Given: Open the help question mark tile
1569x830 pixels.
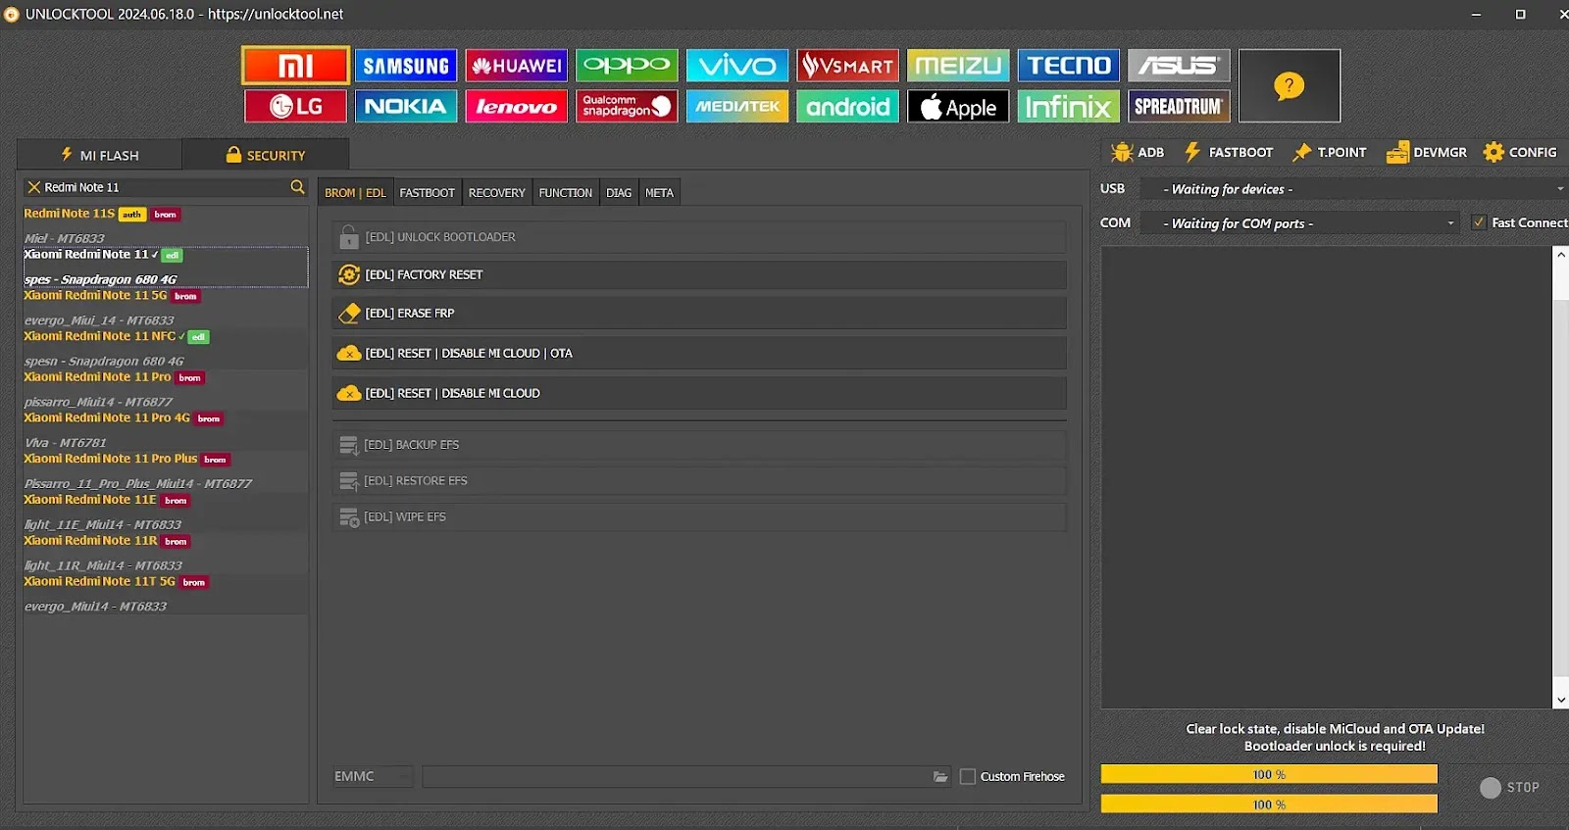Looking at the screenshot, I should click(x=1290, y=86).
